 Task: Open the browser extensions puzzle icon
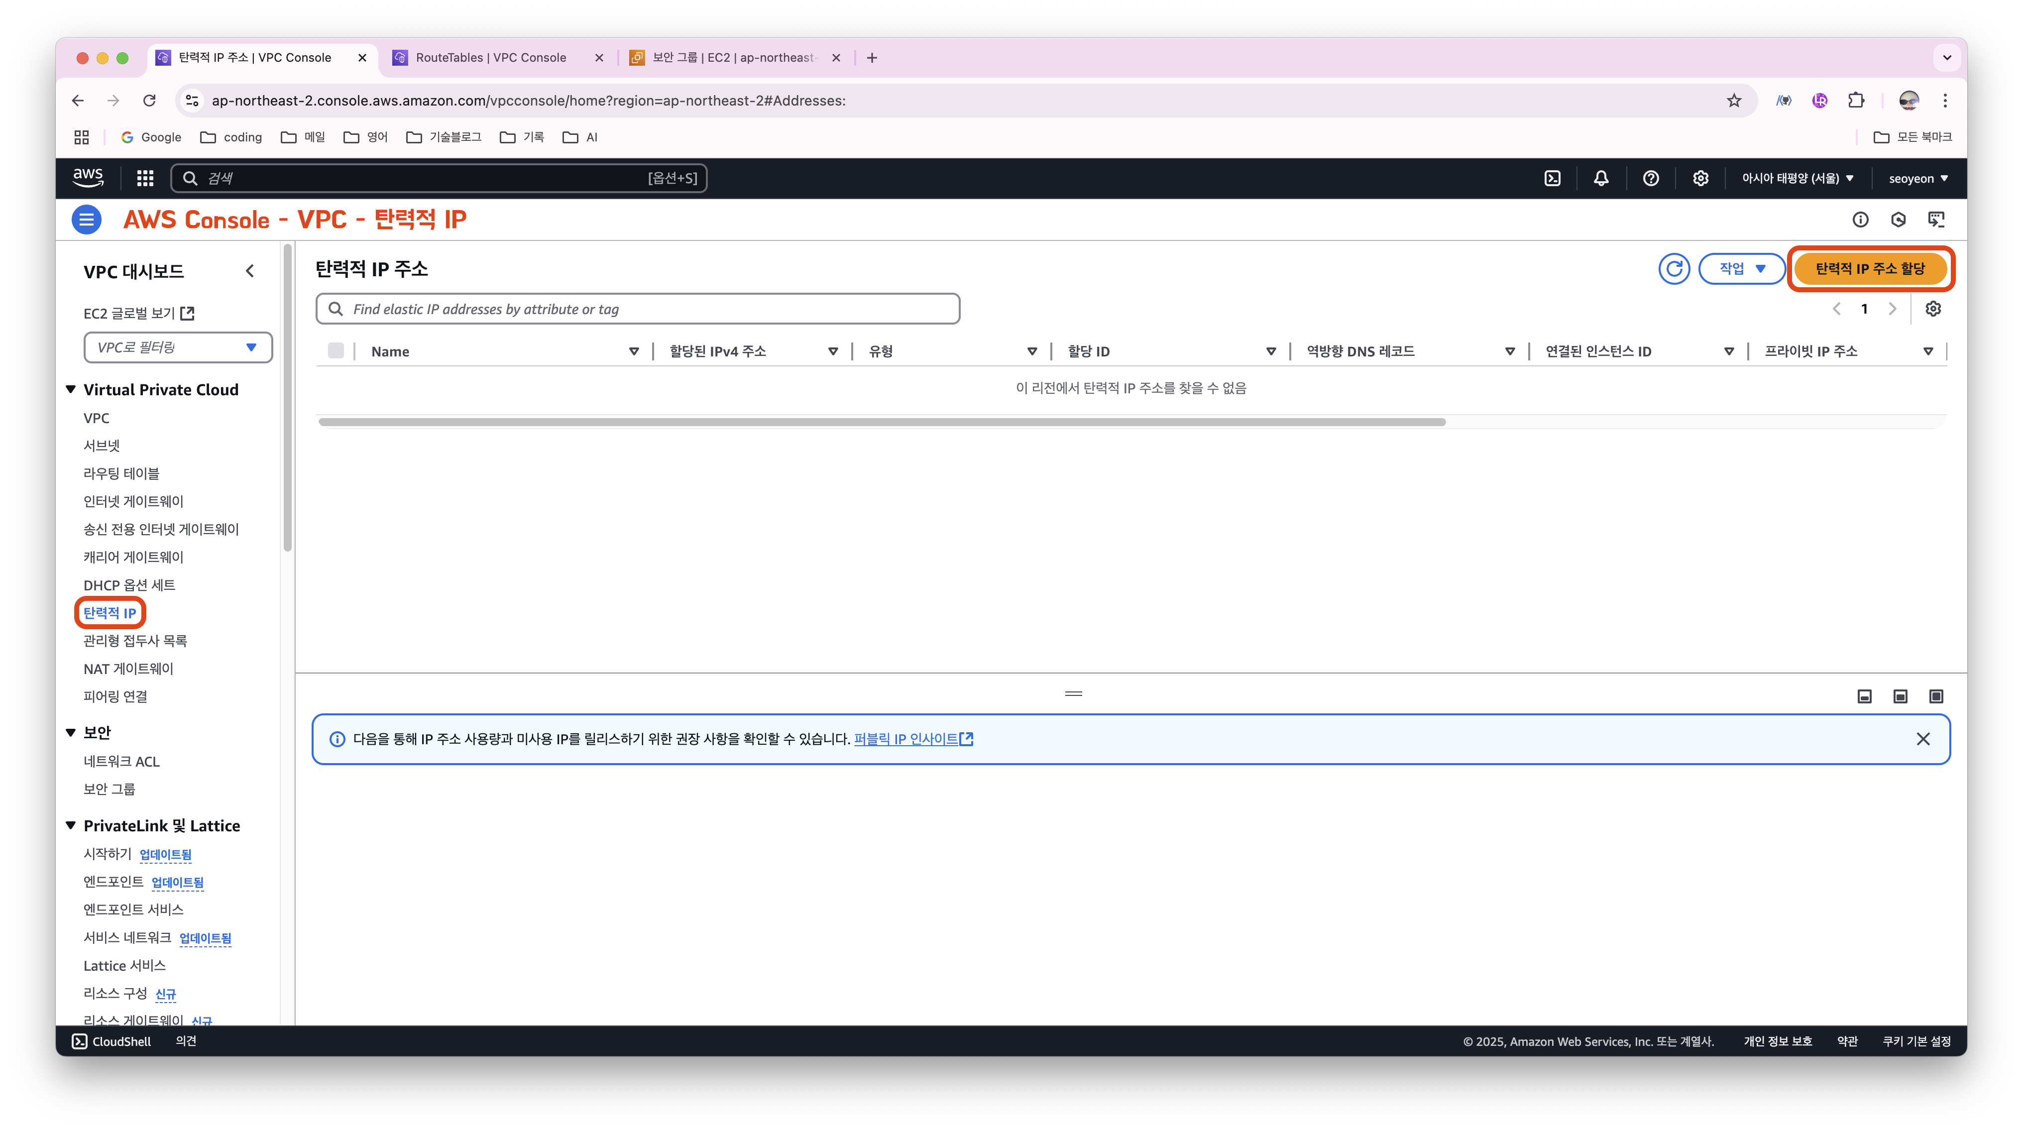click(1856, 101)
